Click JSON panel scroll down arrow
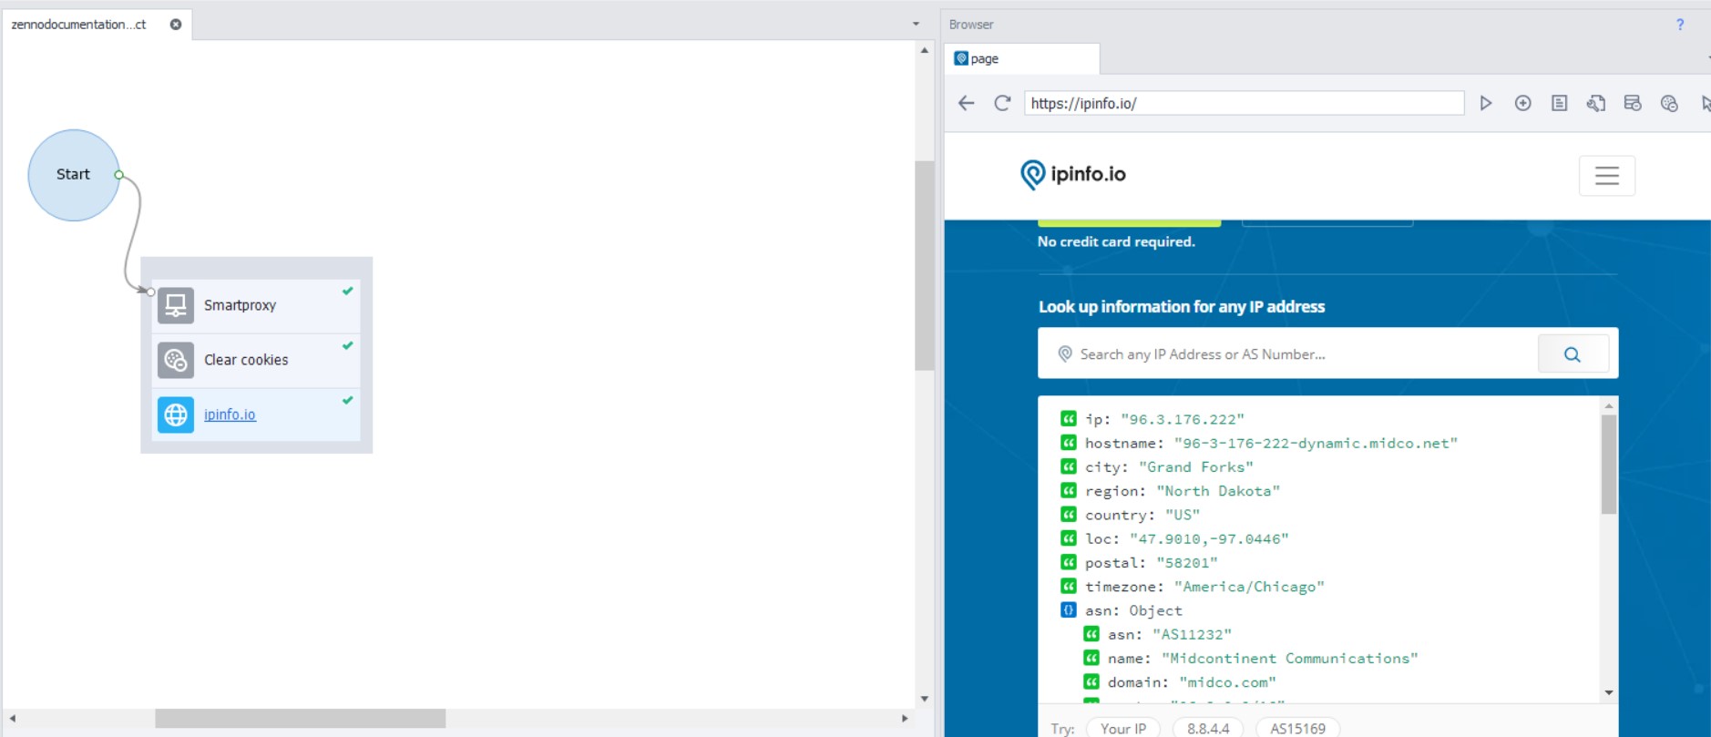Image resolution: width=1711 pixels, height=737 pixels. pyautogui.click(x=1609, y=693)
